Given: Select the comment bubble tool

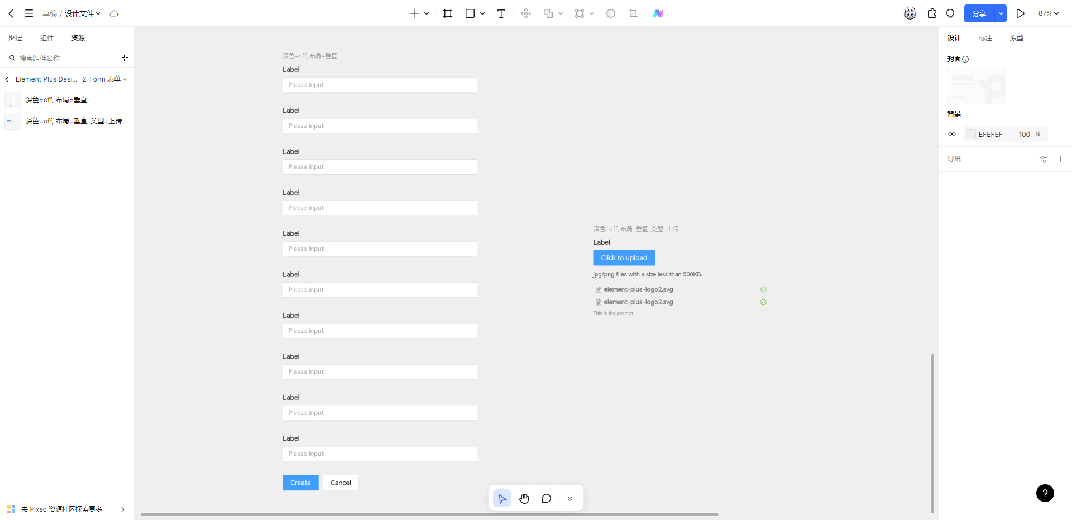Looking at the screenshot, I should (x=546, y=498).
